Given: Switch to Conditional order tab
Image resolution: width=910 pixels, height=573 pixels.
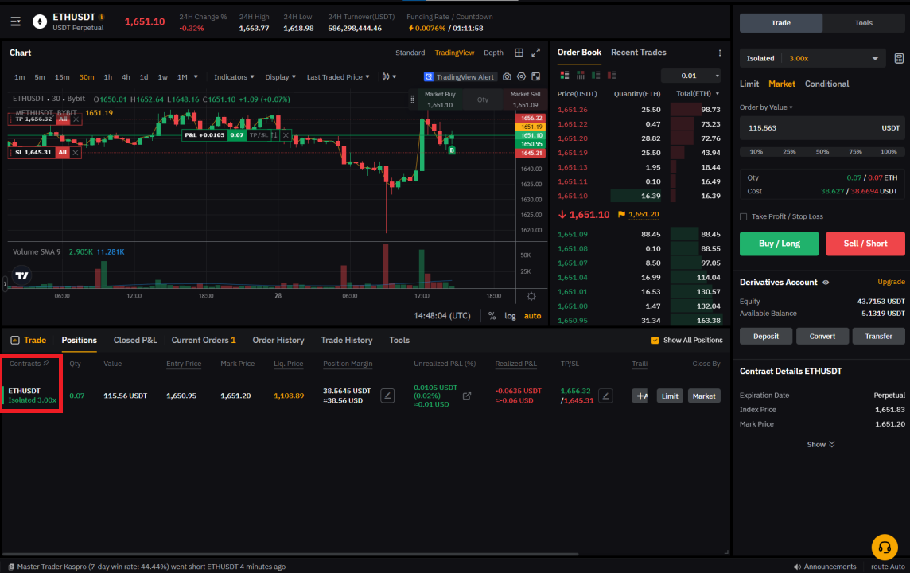Looking at the screenshot, I should [x=826, y=84].
